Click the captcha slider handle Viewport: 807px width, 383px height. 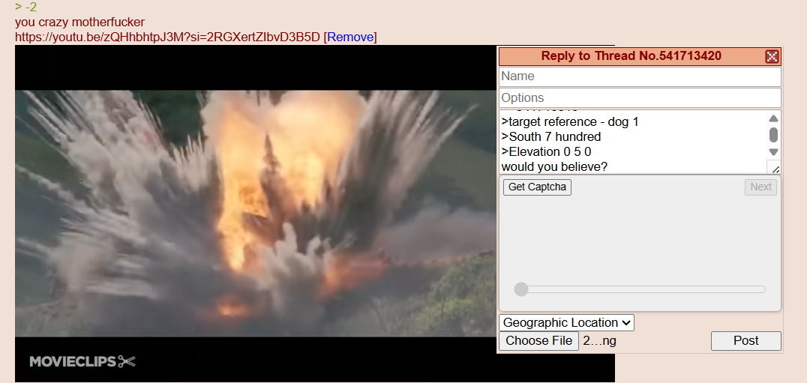[521, 289]
